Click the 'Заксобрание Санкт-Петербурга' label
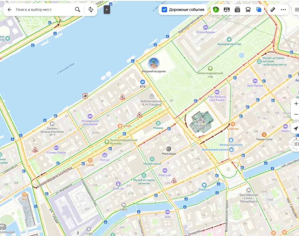 click(x=248, y=198)
